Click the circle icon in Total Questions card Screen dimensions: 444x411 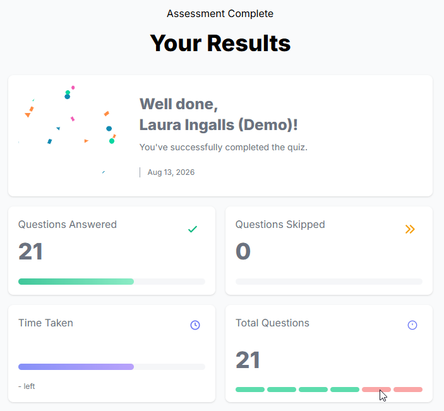[412, 325]
